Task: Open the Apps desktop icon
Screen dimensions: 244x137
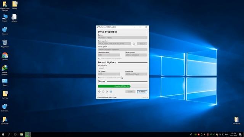Action: tap(5, 82)
